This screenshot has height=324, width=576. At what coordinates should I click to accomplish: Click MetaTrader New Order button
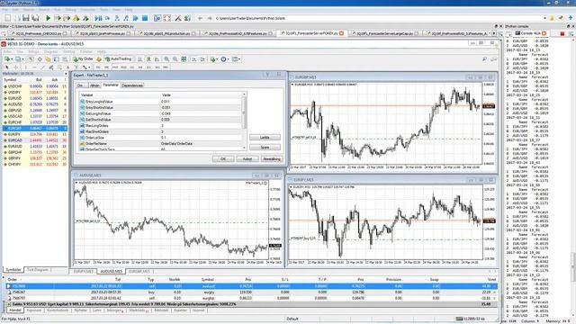click(83, 59)
